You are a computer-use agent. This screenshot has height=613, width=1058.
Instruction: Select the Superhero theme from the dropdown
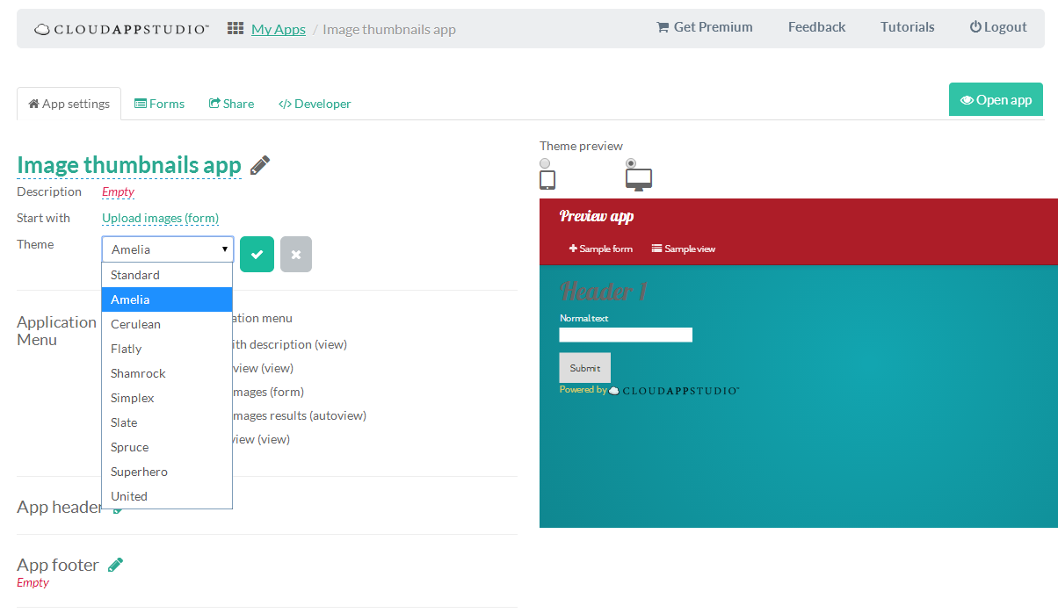(139, 471)
